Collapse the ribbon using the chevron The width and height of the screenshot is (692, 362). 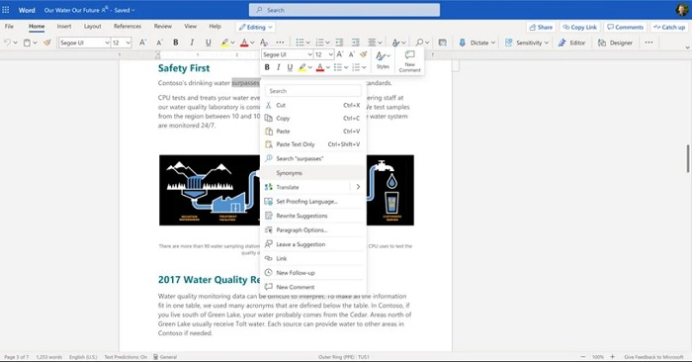[x=687, y=46]
